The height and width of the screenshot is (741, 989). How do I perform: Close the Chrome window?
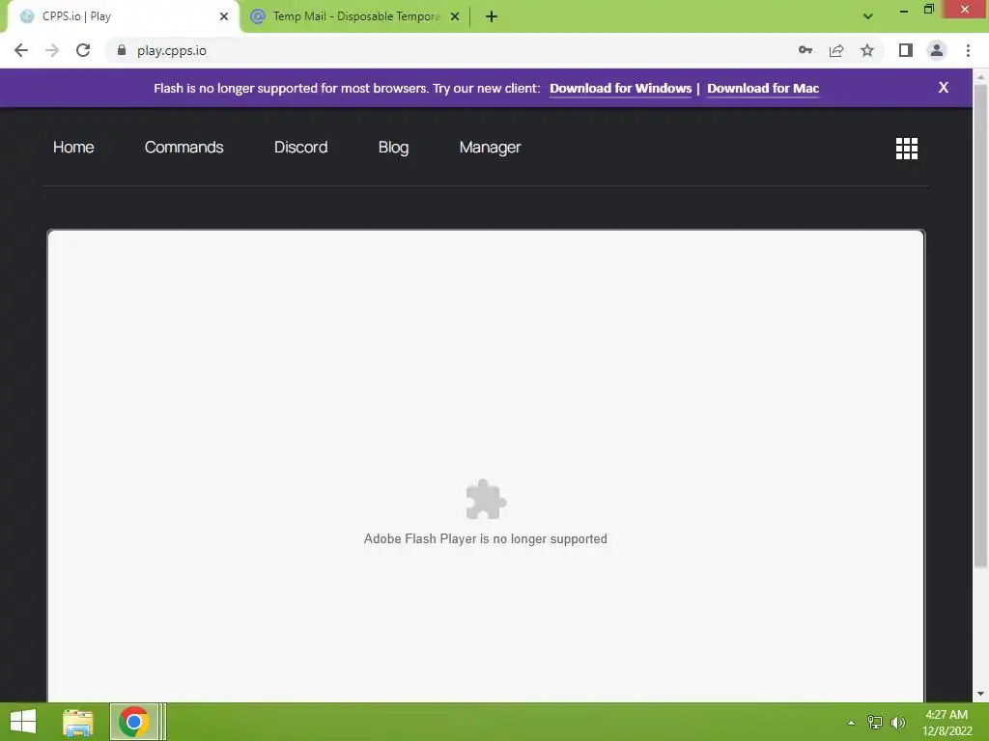965,10
